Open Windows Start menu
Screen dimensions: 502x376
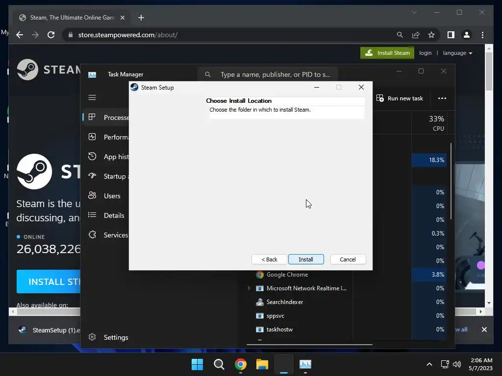coord(197,364)
